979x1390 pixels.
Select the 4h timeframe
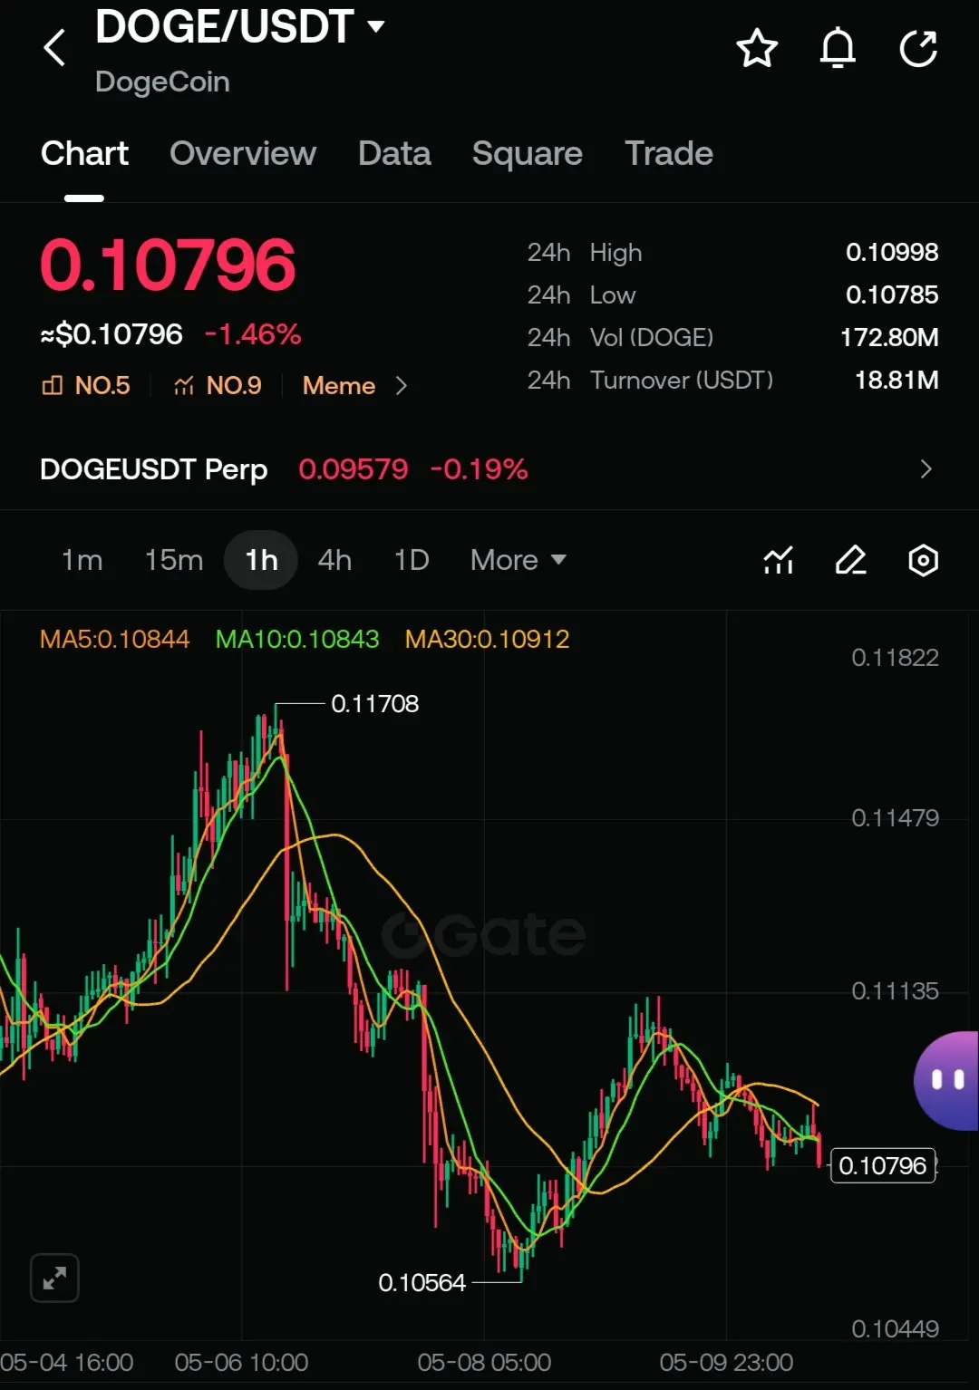334,560
